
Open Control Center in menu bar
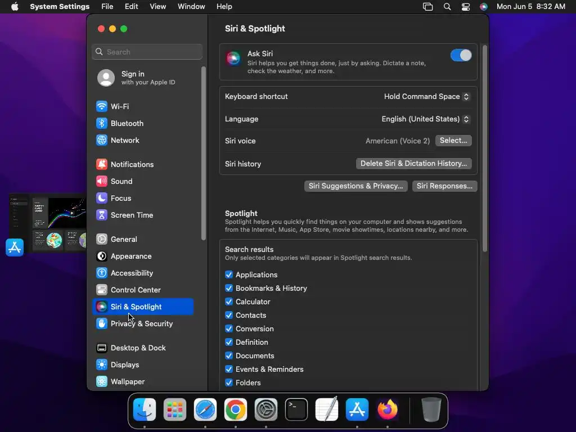465,7
